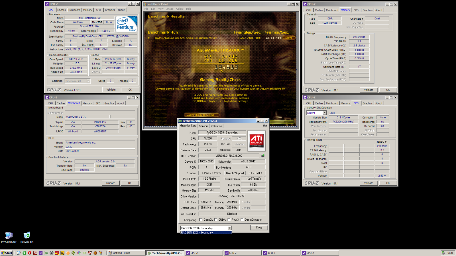456x256 pixels.
Task: Click the mainboard Model value 4CoreDual-VSTA
Action: coord(87,117)
